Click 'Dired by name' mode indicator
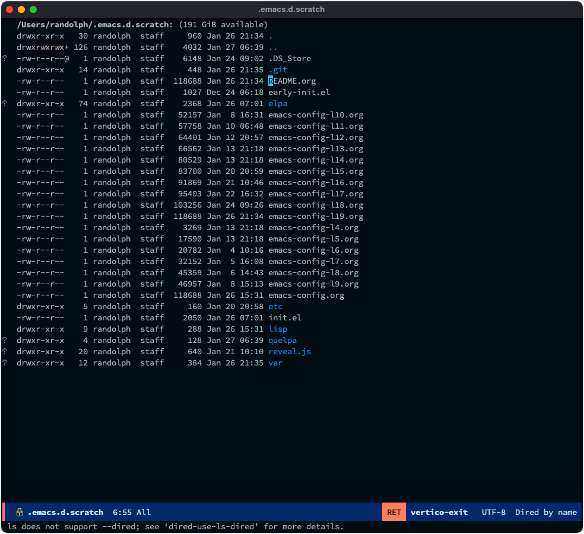Image resolution: width=584 pixels, height=534 pixels. pos(545,512)
